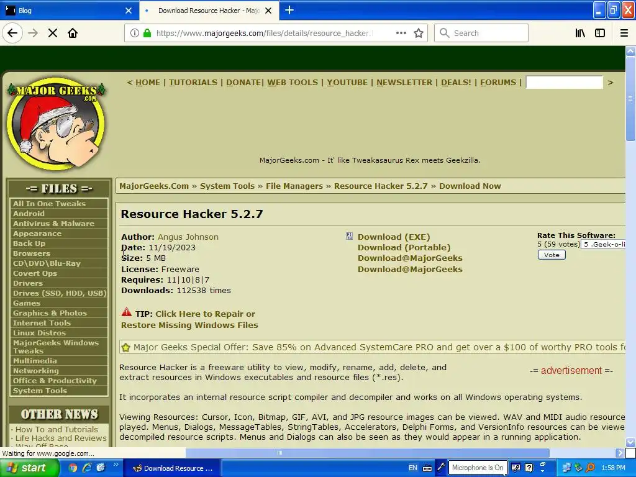Show the sidebars icon
Image resolution: width=636 pixels, height=477 pixels.
pos(600,33)
